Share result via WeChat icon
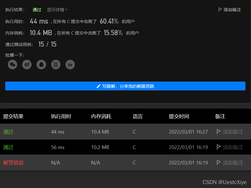 [12, 65]
